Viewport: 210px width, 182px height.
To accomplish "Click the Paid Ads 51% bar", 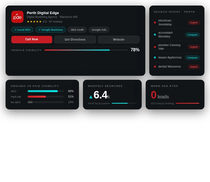I will click(x=46, y=97).
